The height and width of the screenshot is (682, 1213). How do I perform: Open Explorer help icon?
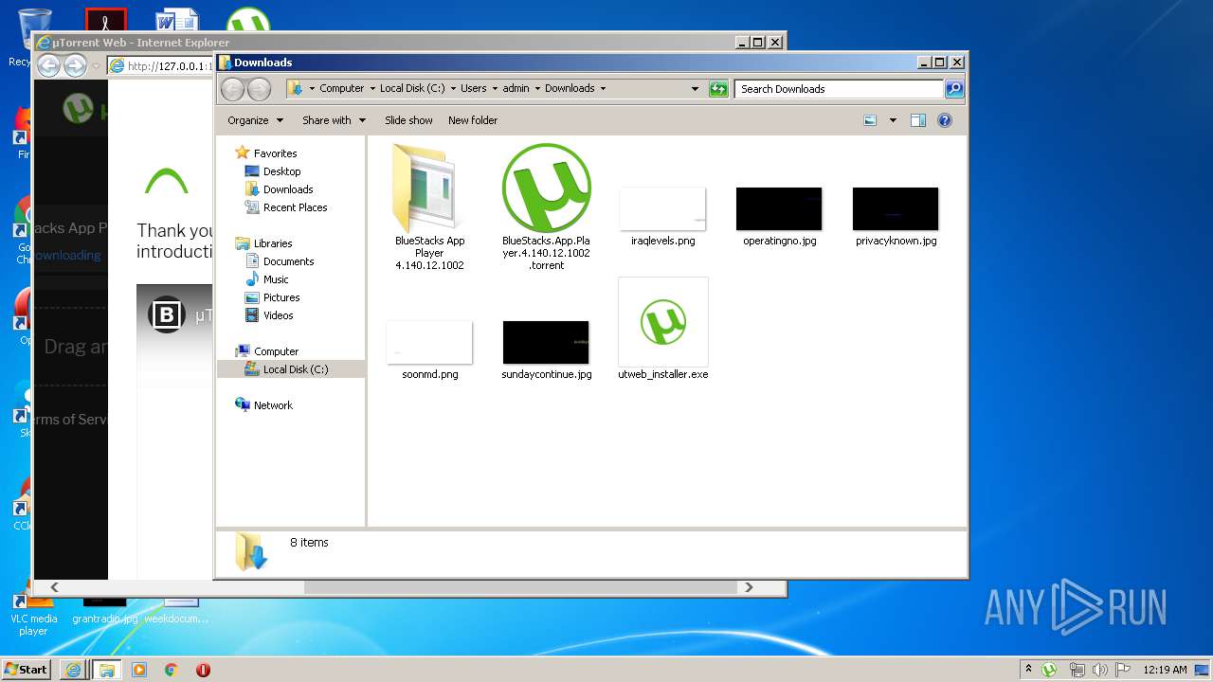944,120
